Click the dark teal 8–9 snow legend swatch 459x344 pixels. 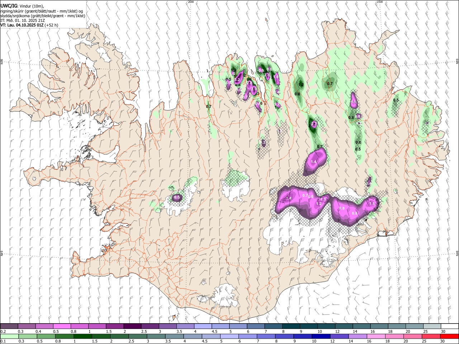pyautogui.click(x=290, y=326)
